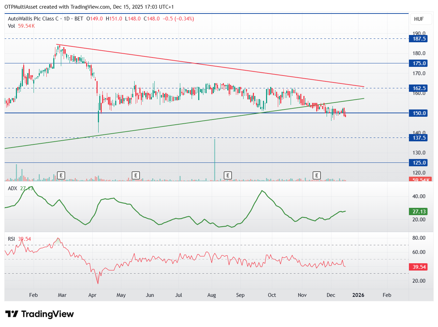The image size is (438, 327).
Task: Click the 2026 label on time axis
Action: coord(358,295)
